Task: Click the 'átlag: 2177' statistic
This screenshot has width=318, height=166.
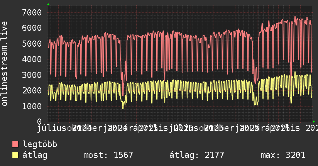Action: 197,155
